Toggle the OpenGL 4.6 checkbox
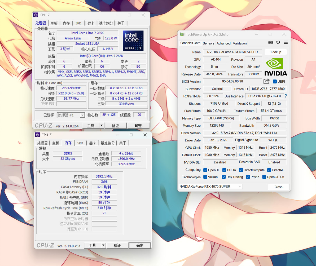316x266 pixels. pyautogui.click(x=264, y=177)
